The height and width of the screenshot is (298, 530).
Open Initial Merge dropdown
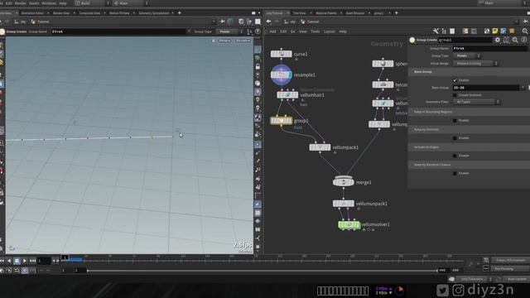(475, 64)
